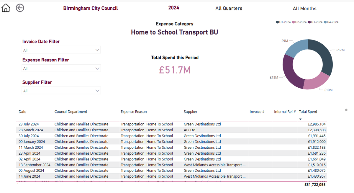This screenshot has height=193, width=354.
Task: Select the 05 August 2024 date cell
Action: tap(31, 171)
